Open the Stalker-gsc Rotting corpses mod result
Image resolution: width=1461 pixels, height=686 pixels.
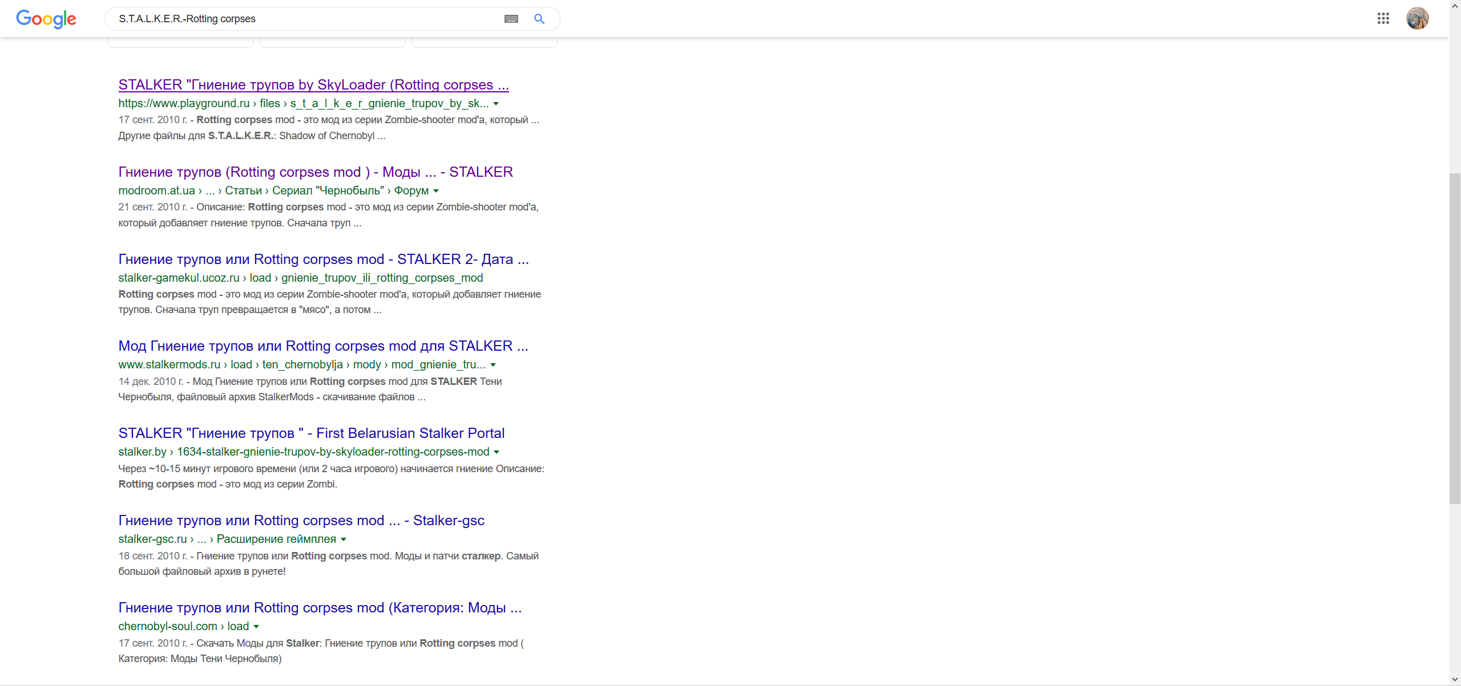[301, 521]
